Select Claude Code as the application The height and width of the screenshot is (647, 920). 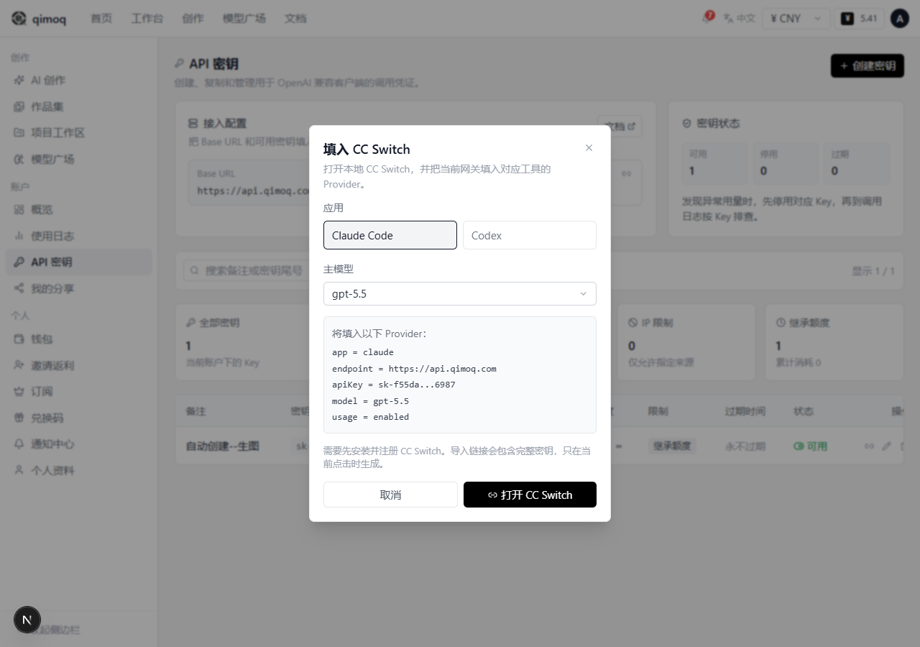390,235
